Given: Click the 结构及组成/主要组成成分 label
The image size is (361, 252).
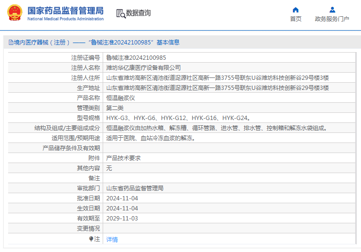Looking at the screenshot, I should tap(67, 128).
